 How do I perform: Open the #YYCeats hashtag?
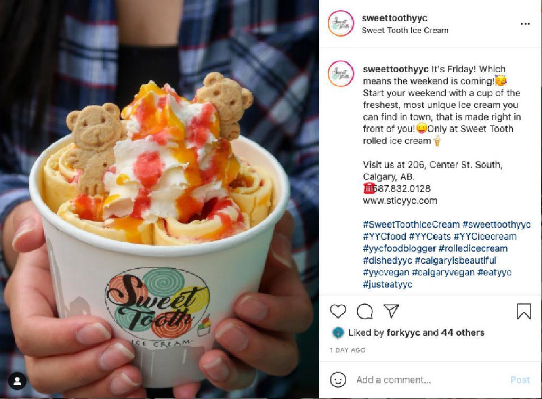(x=430, y=237)
